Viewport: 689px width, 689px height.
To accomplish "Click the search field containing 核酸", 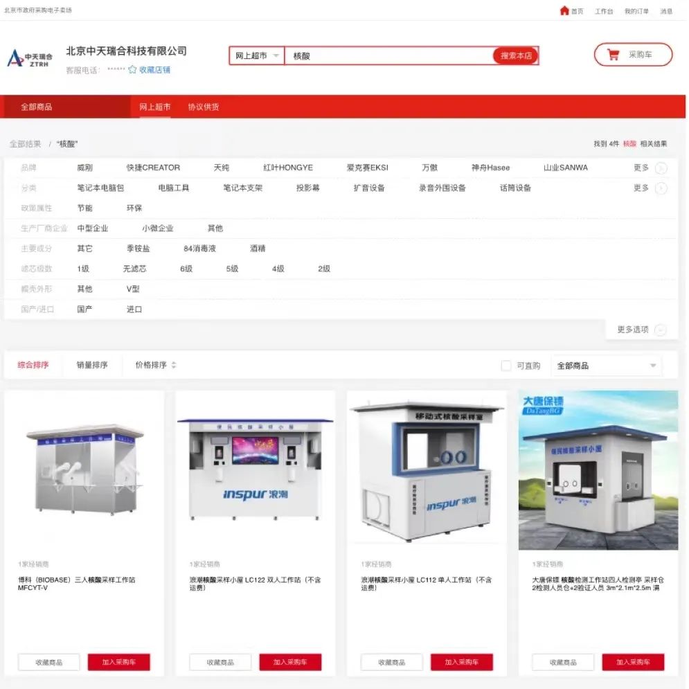I will pos(388,55).
